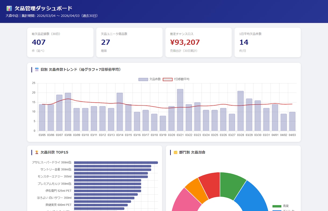Click the shortest bar at 03/19
The height and width of the screenshot is (211, 328).
pyautogui.click(x=163, y=124)
